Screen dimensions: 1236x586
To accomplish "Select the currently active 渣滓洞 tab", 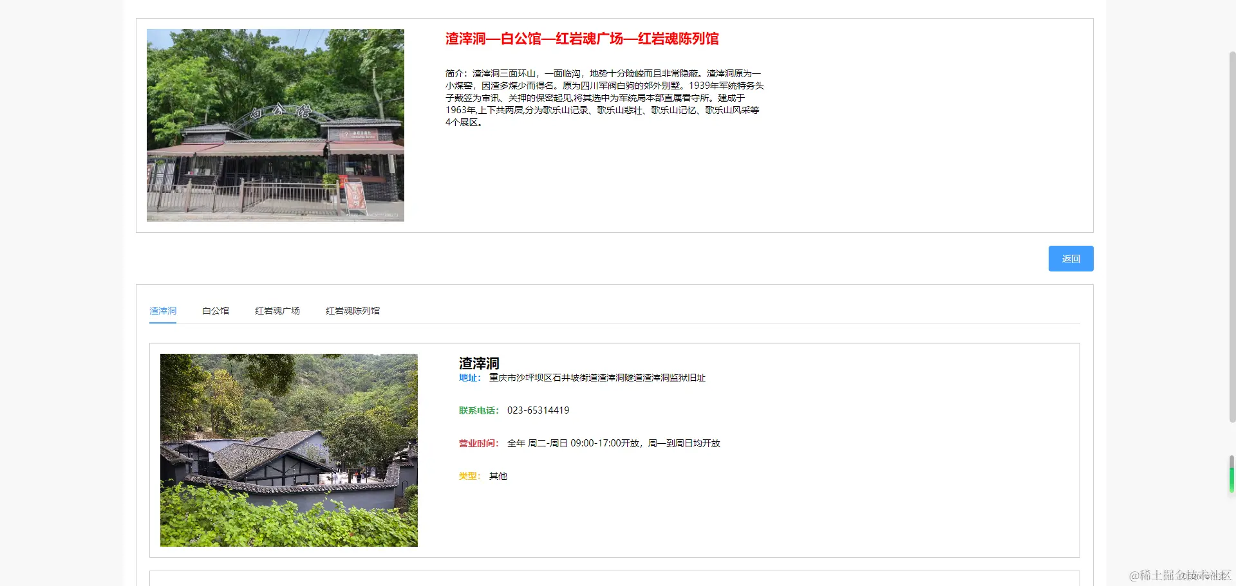I will pyautogui.click(x=162, y=311).
